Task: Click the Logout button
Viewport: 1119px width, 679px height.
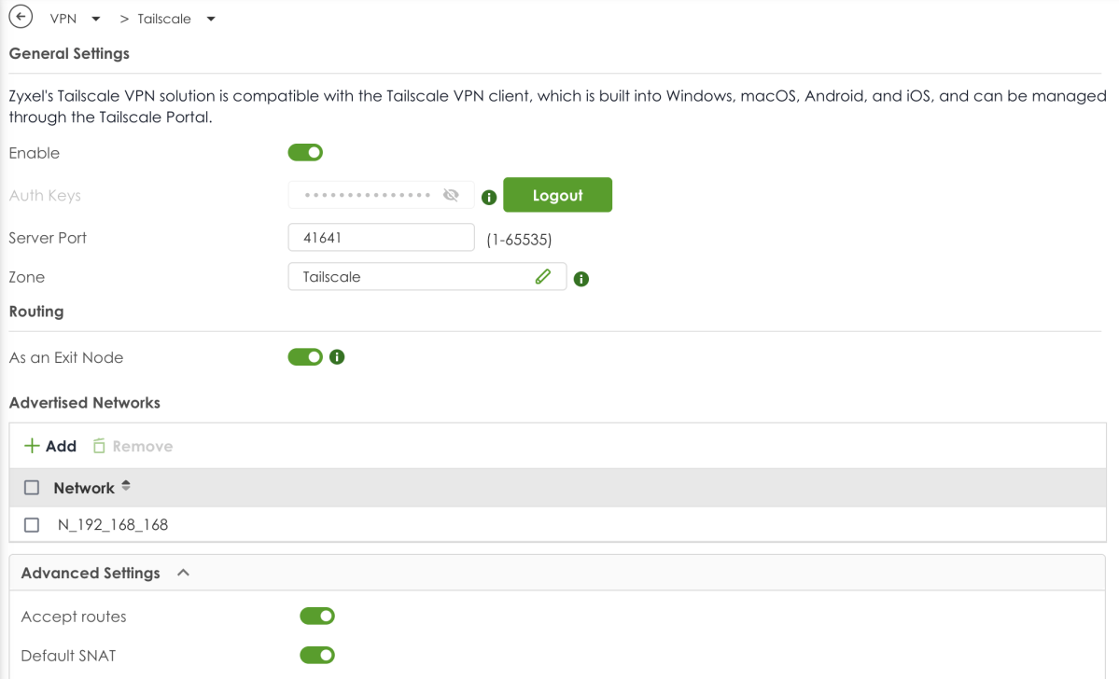Action: [x=557, y=195]
